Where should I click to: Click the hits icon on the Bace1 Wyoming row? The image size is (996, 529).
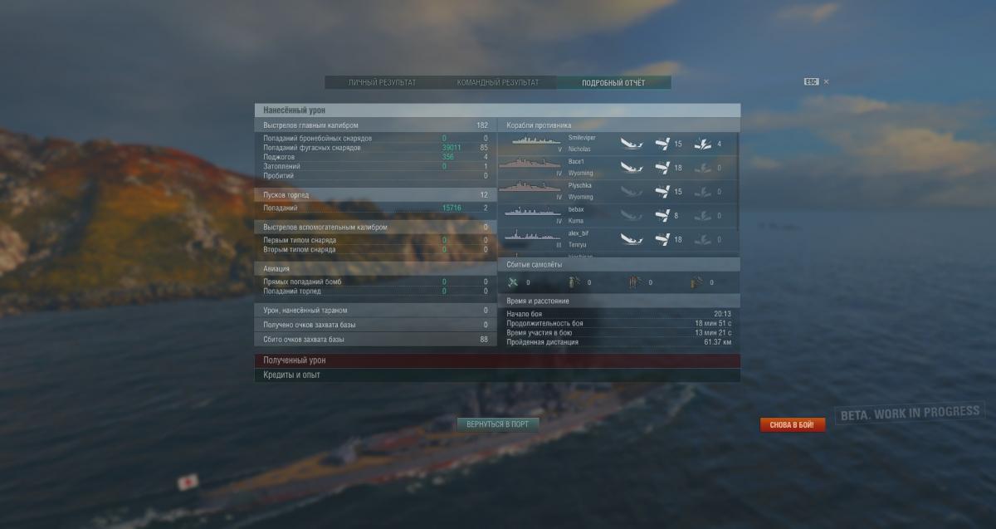pos(662,168)
